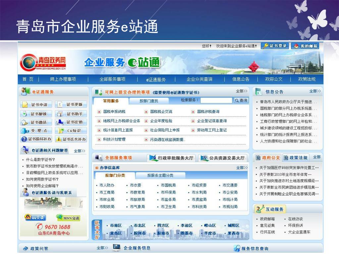Click the 互动服务 people icon
This screenshot has width=339, height=254.
pos(260,209)
